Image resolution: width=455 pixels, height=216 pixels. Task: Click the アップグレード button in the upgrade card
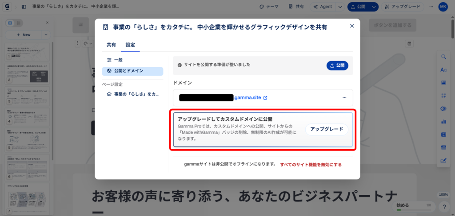click(326, 129)
